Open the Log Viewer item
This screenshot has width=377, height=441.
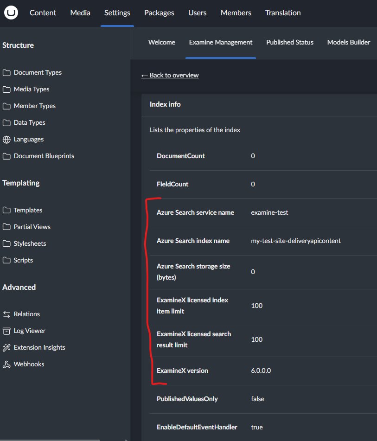30,331
